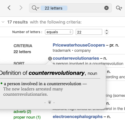Decrease the letter count with stepper down
Viewport: 125px width, 120px height.
coord(106,33)
